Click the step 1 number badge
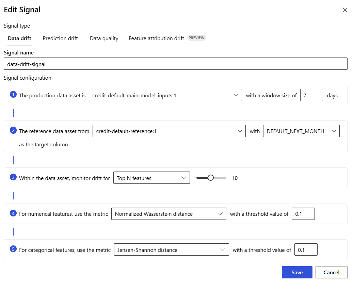 click(13, 95)
